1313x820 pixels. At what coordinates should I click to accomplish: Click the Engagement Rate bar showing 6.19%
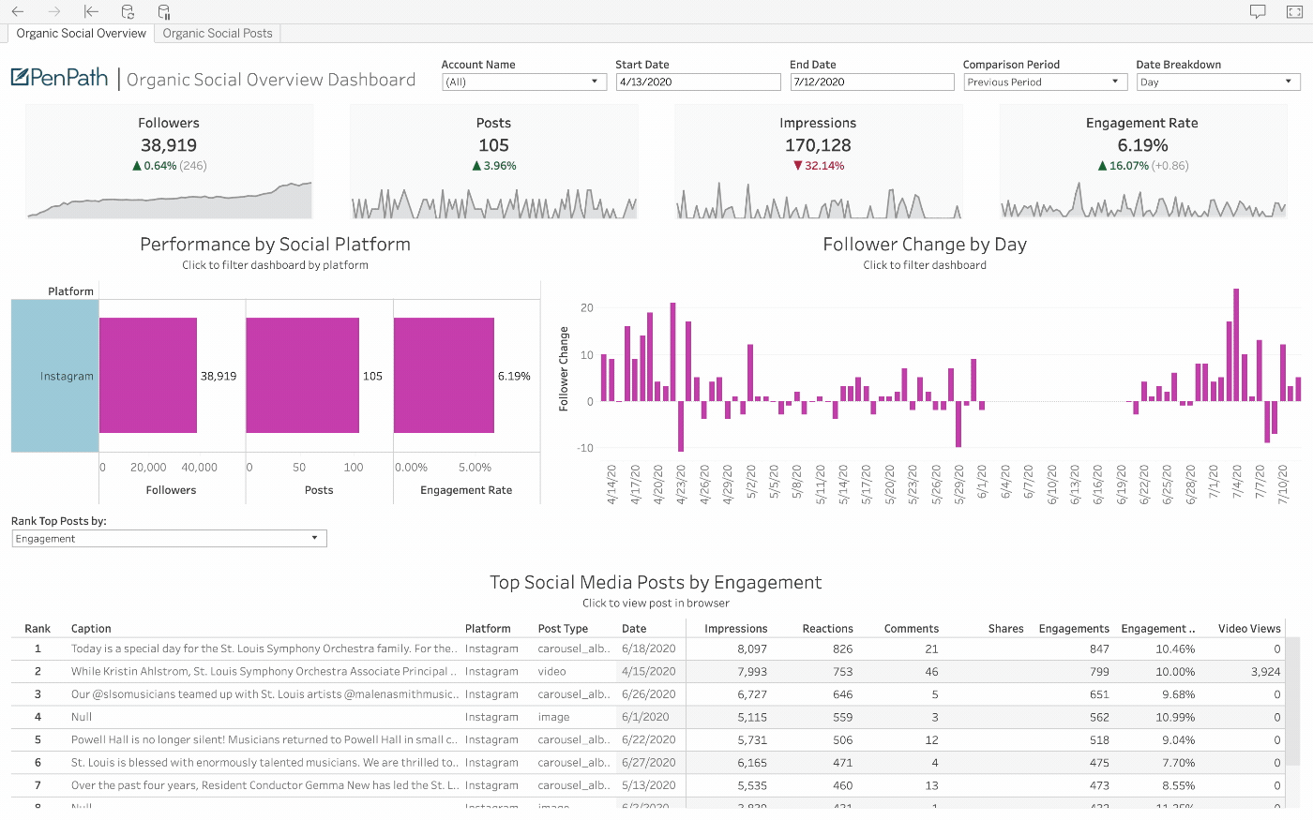[444, 375]
